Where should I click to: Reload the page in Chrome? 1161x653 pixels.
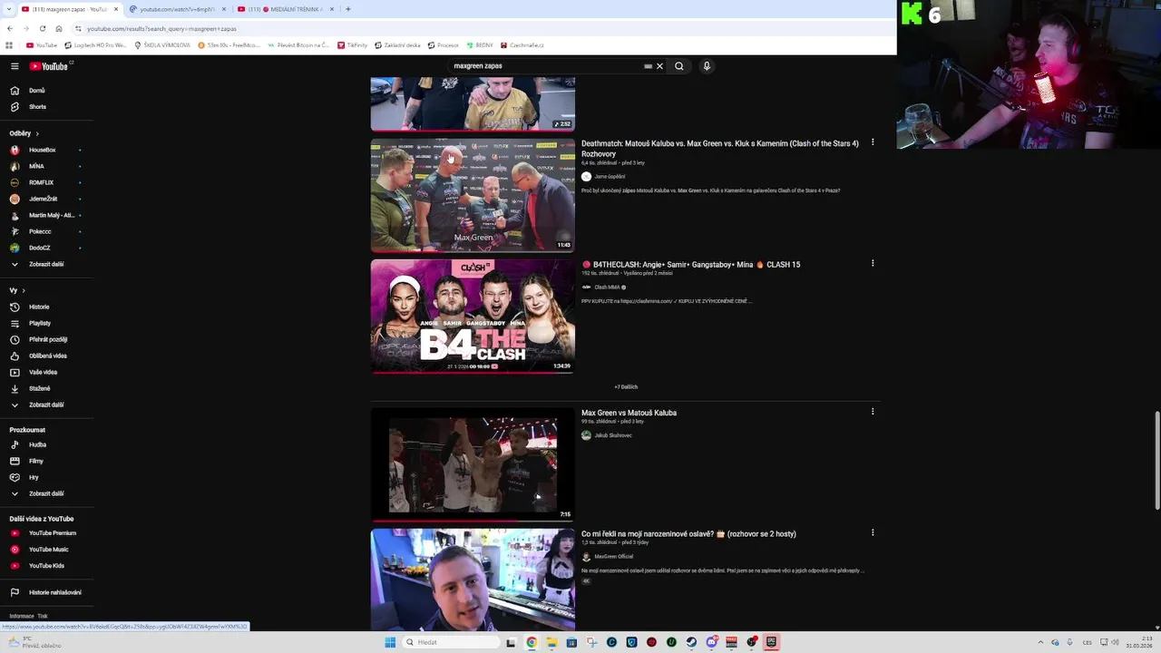(x=42, y=28)
